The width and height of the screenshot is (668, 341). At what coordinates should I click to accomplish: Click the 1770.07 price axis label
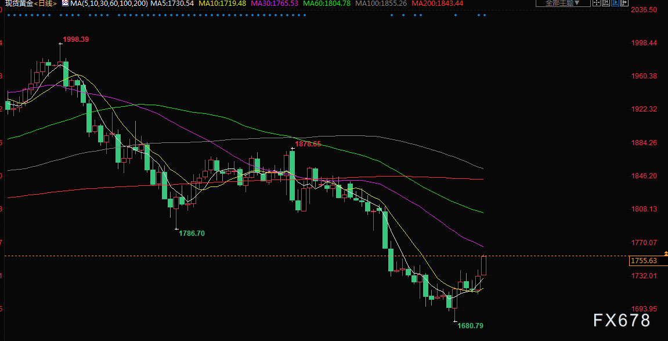point(645,242)
